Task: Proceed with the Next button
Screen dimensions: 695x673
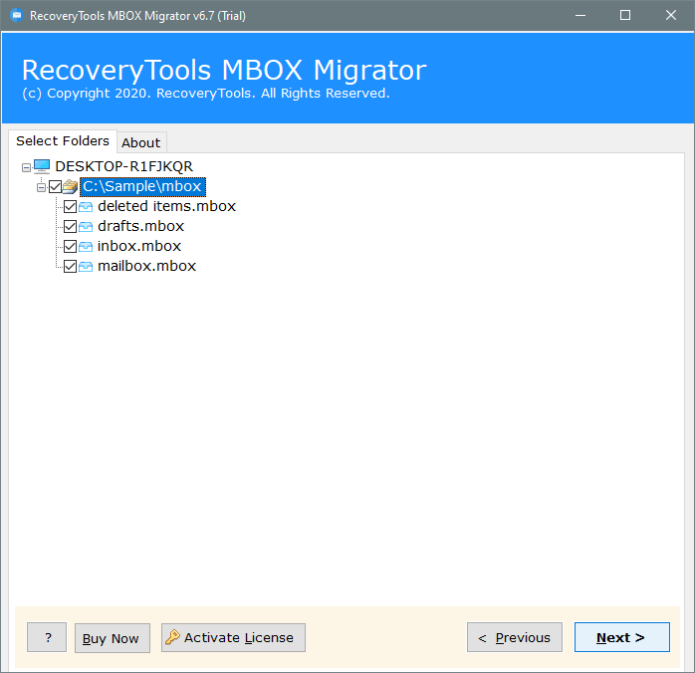Action: pyautogui.click(x=622, y=637)
